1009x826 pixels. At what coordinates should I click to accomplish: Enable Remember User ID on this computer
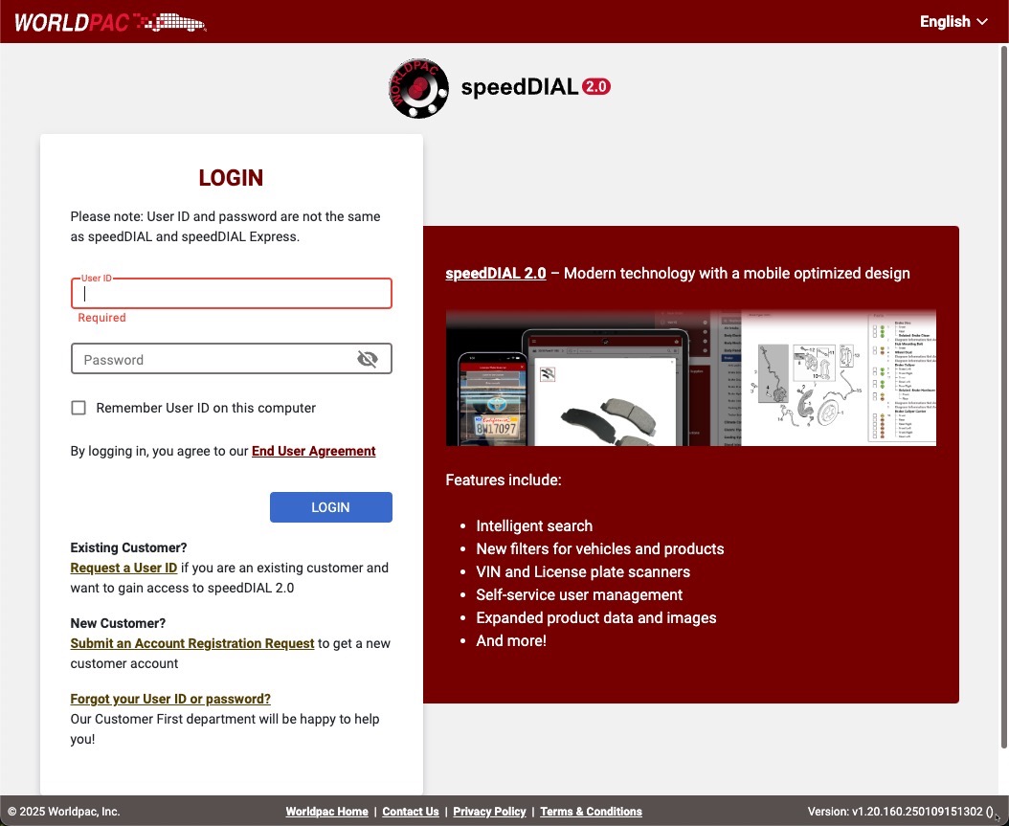tap(78, 407)
